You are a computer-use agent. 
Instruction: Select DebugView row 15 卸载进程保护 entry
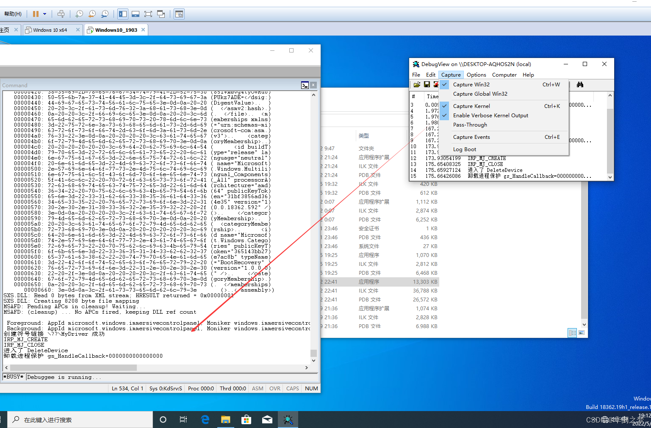508,176
